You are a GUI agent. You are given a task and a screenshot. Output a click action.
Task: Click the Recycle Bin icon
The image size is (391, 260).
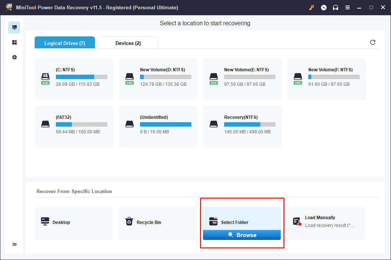coord(129,221)
